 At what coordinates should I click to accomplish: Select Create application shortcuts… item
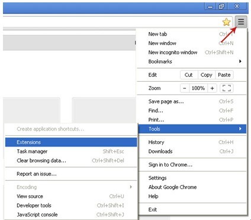[x=71, y=129]
